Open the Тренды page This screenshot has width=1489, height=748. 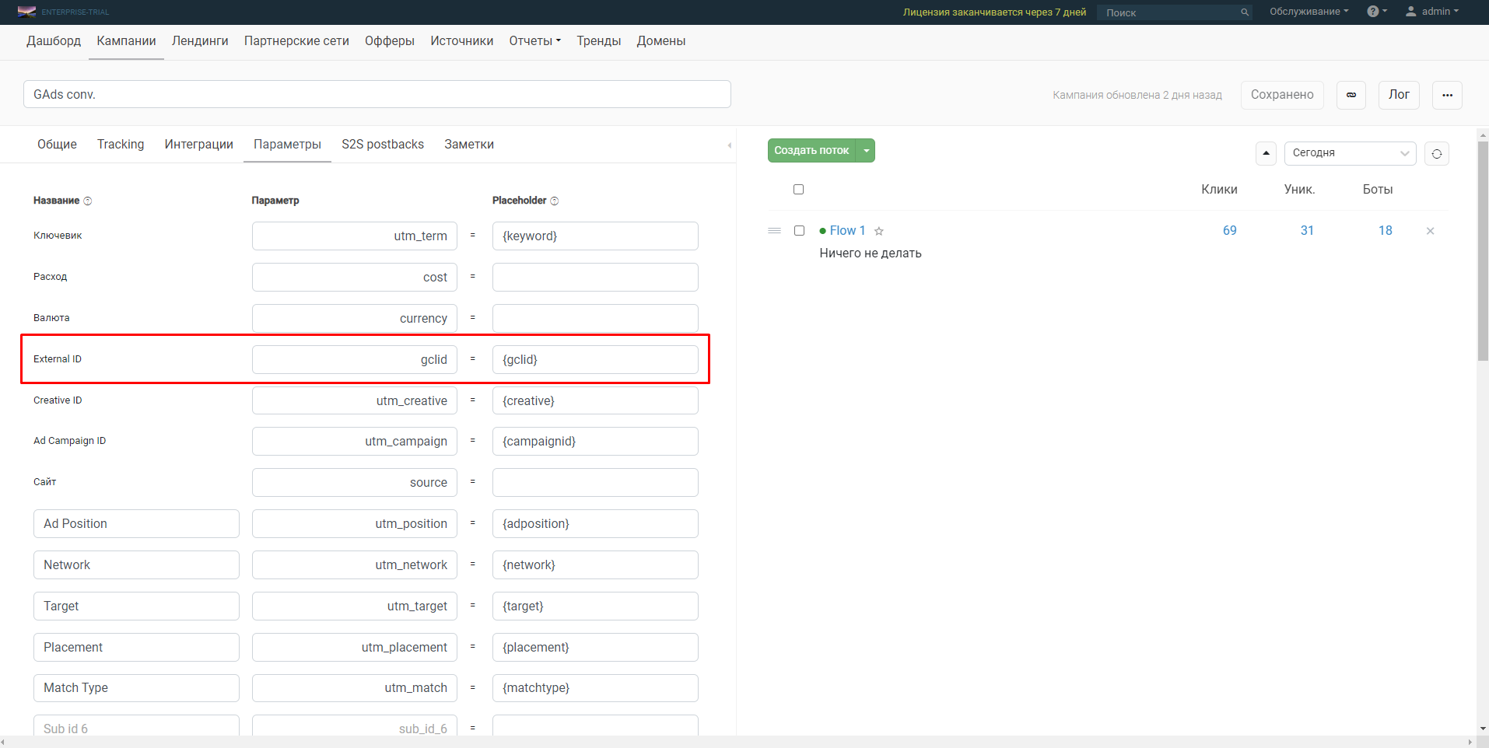click(x=599, y=41)
